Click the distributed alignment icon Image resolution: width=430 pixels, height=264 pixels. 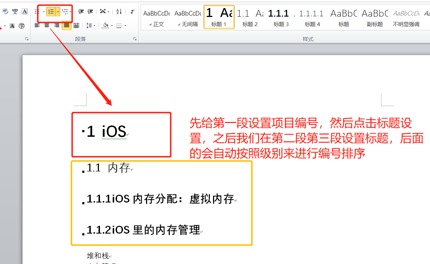(x=76, y=25)
